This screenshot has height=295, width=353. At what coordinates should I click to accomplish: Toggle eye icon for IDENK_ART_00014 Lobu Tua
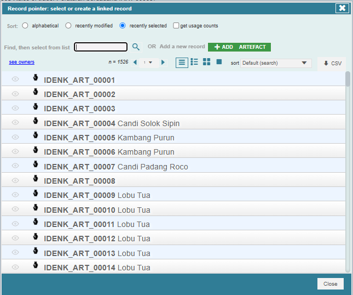pos(15,267)
